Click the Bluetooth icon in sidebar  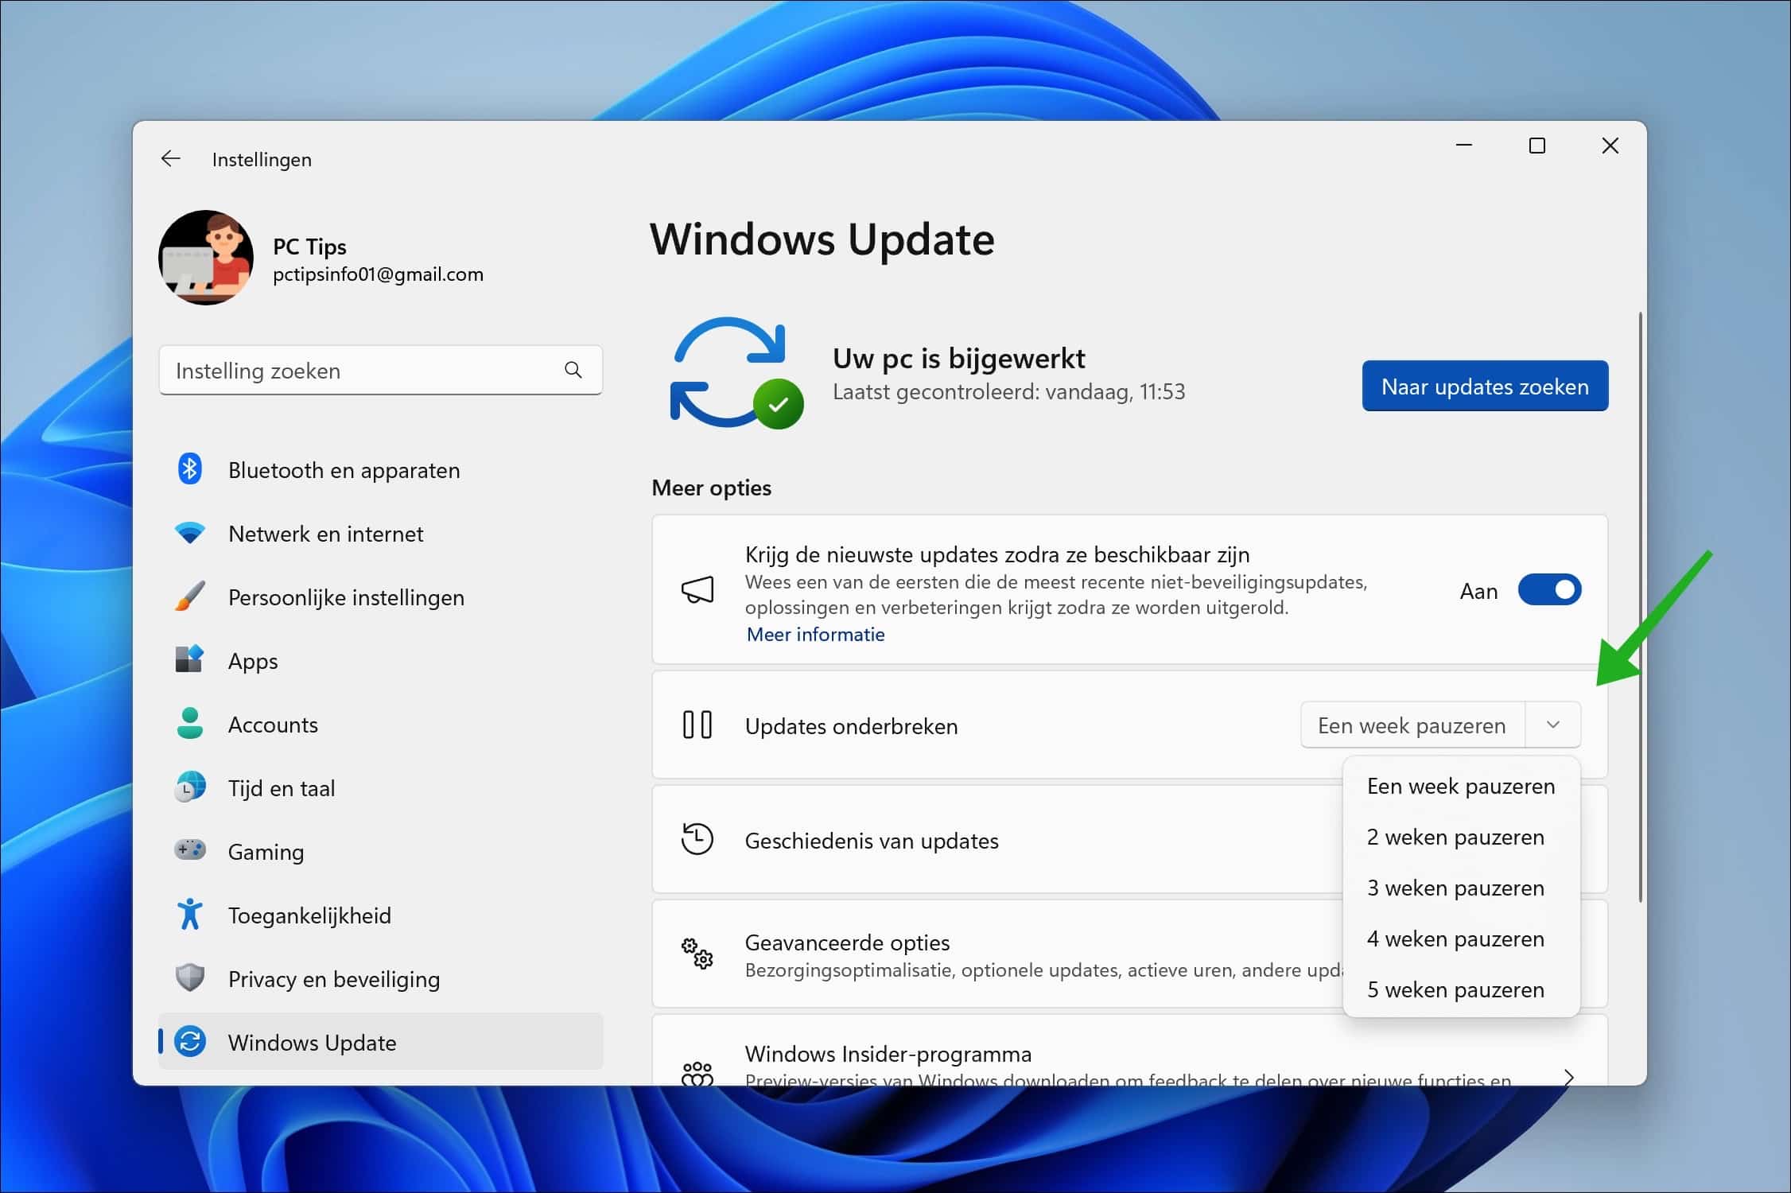click(189, 469)
